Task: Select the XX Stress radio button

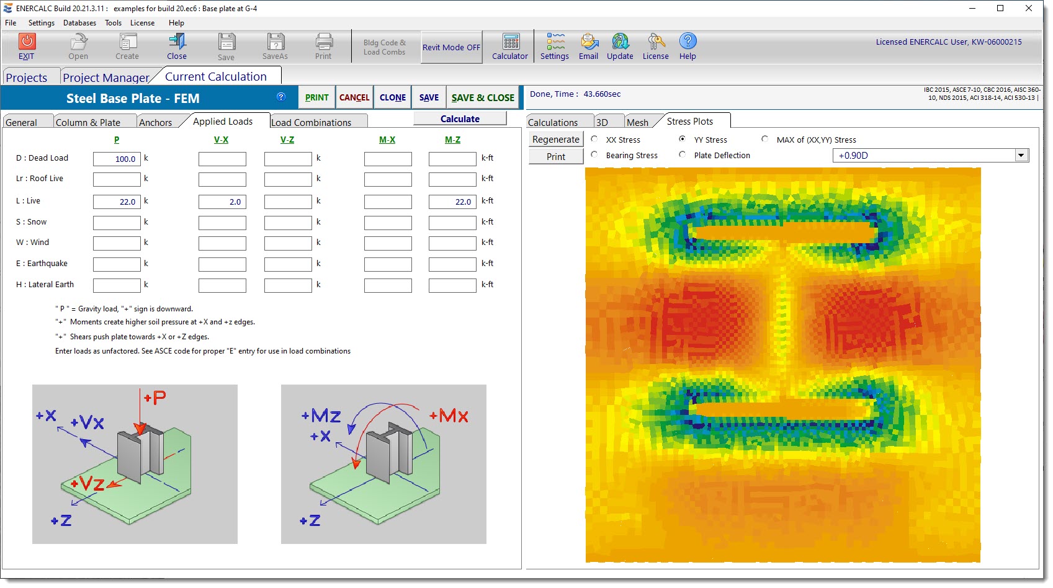Action: 594,139
